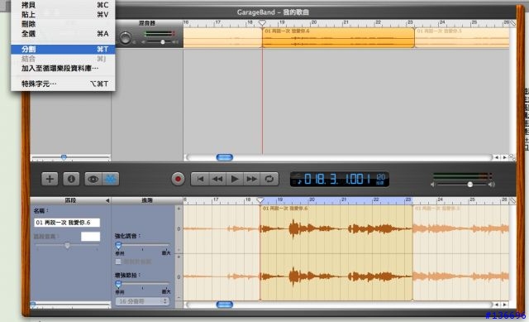Click the timeline horizontal scrollbar thumb
The image size is (529, 322).
point(224,157)
